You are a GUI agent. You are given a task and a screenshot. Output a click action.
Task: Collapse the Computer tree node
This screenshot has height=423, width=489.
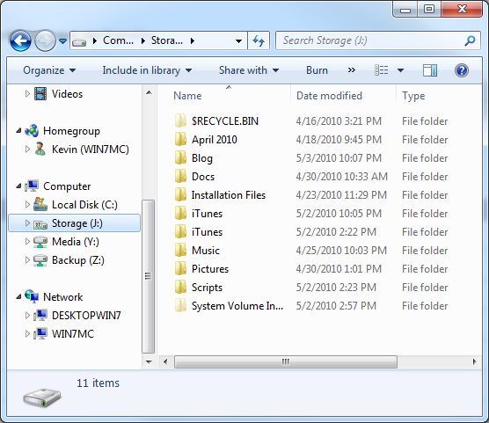(18, 186)
